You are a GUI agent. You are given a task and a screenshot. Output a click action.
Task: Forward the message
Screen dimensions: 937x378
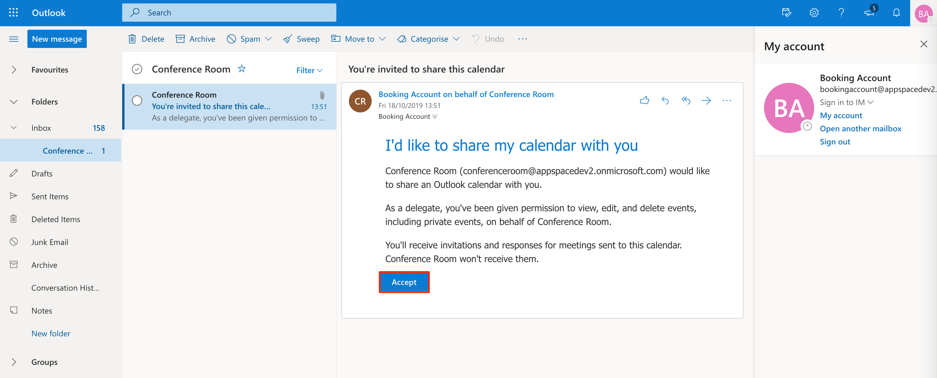[x=706, y=100]
